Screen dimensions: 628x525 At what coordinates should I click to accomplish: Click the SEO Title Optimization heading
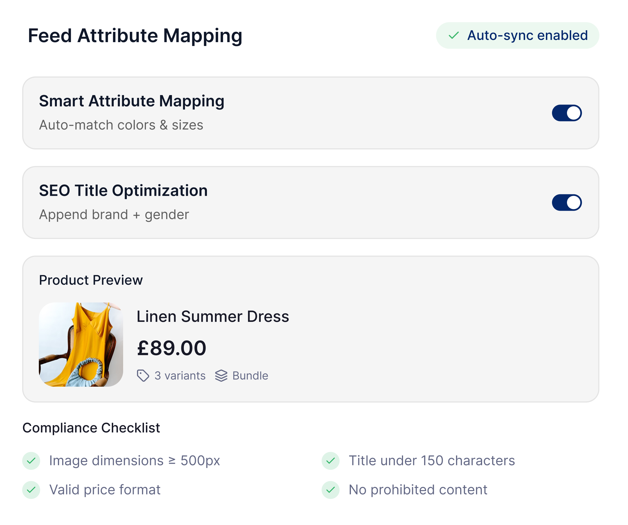(123, 191)
